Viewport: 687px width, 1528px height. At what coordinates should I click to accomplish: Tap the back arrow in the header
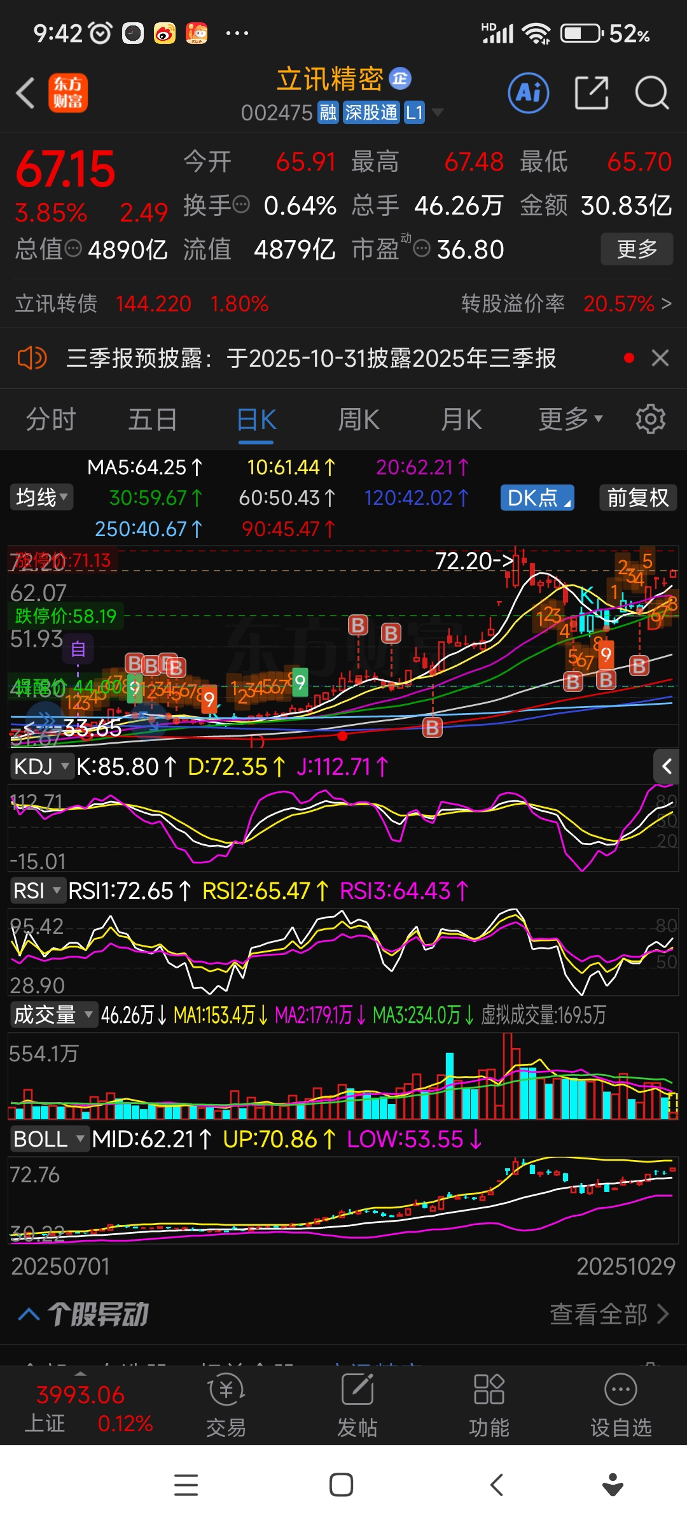tap(25, 94)
